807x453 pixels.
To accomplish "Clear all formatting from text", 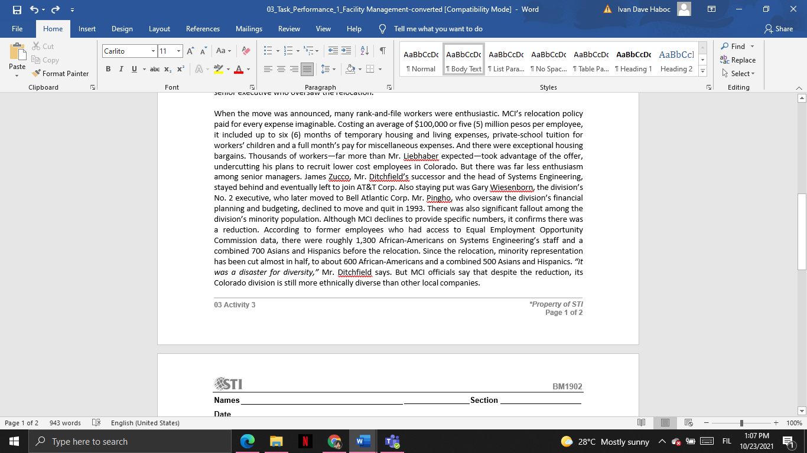I will [246, 51].
